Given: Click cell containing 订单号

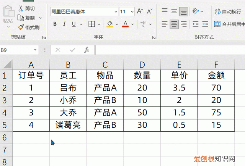Looking at the screenshot, I should coord(31,76).
